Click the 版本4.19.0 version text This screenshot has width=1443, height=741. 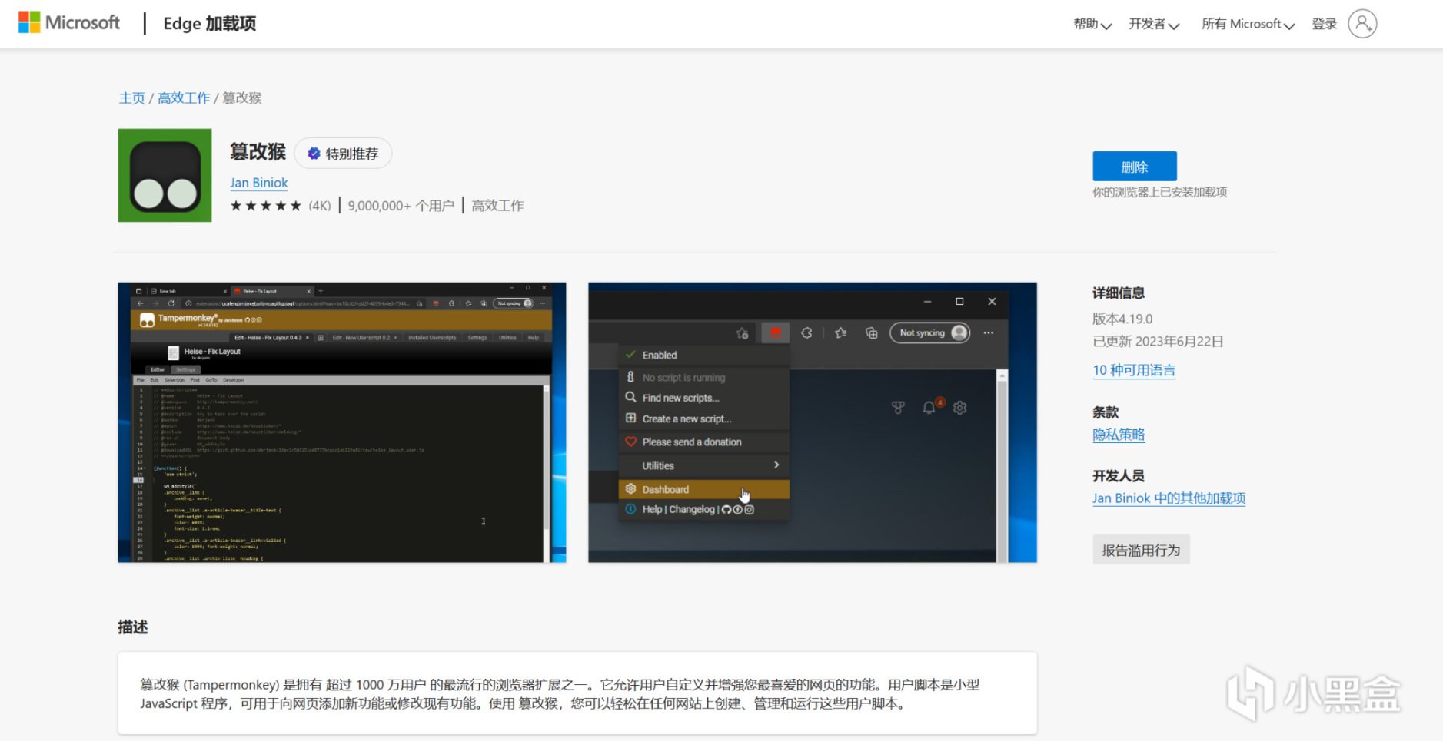click(x=1122, y=319)
